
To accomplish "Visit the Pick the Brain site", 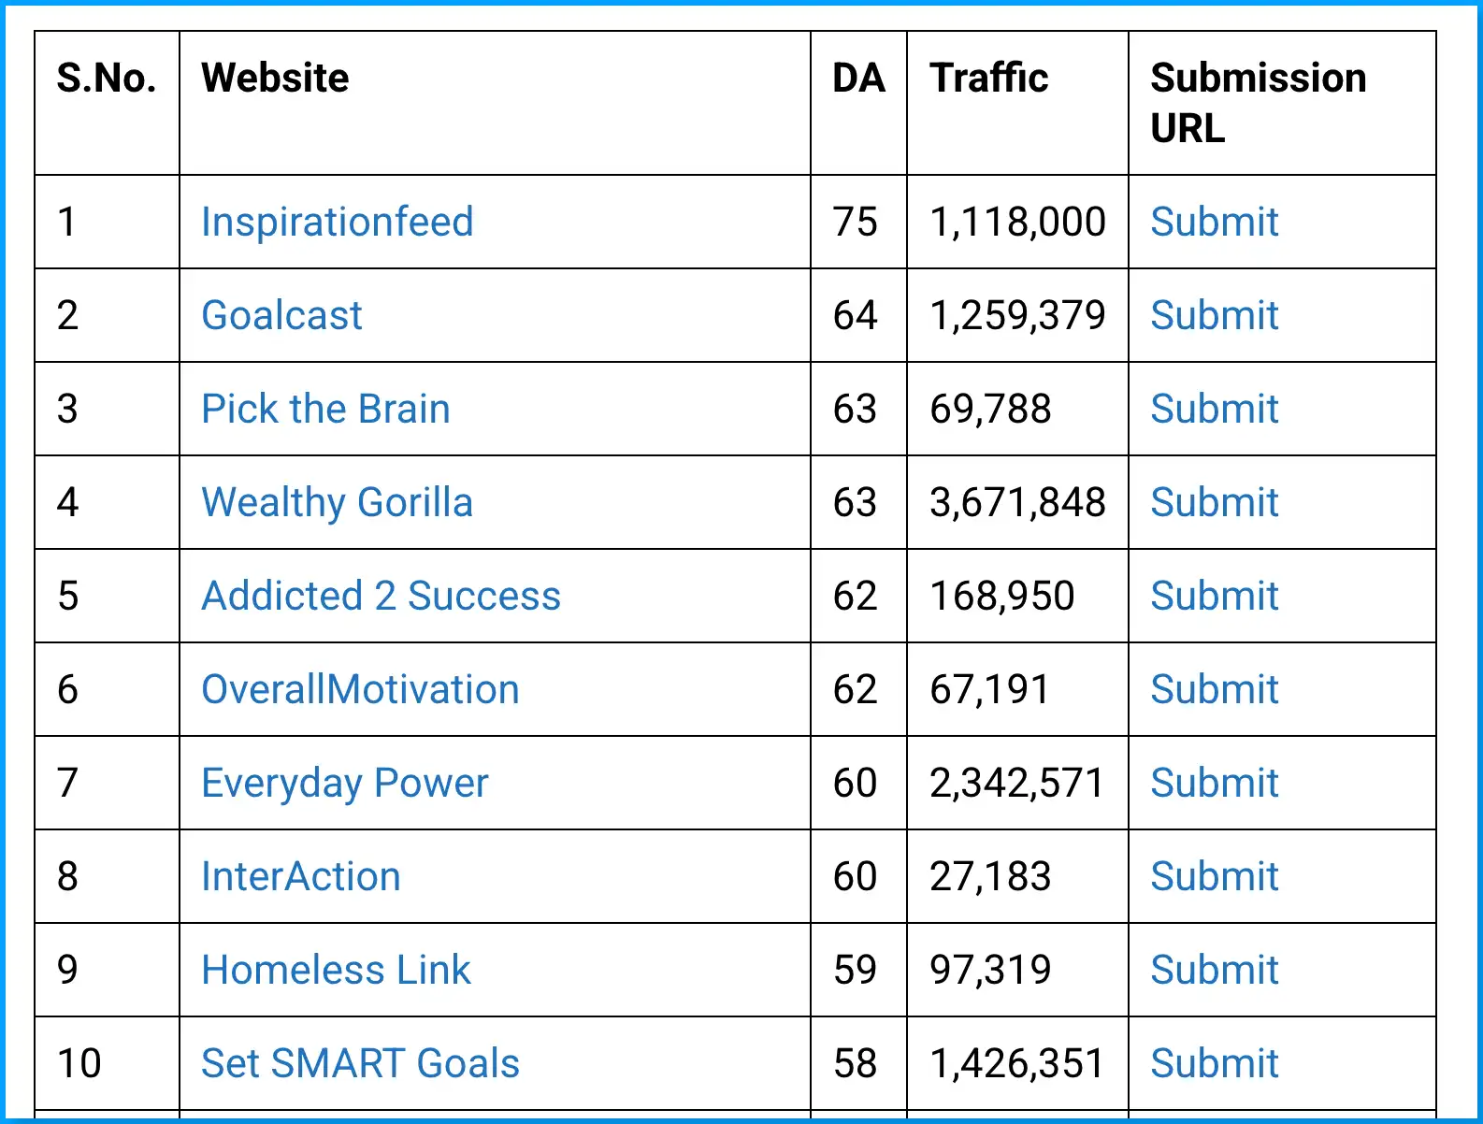I will pyautogui.click(x=325, y=409).
